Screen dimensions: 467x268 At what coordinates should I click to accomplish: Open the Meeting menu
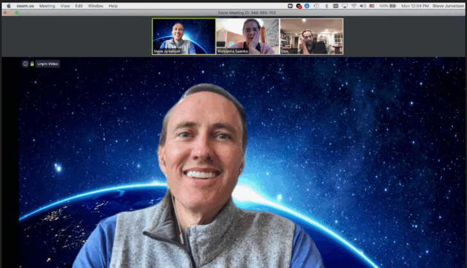[x=47, y=6]
